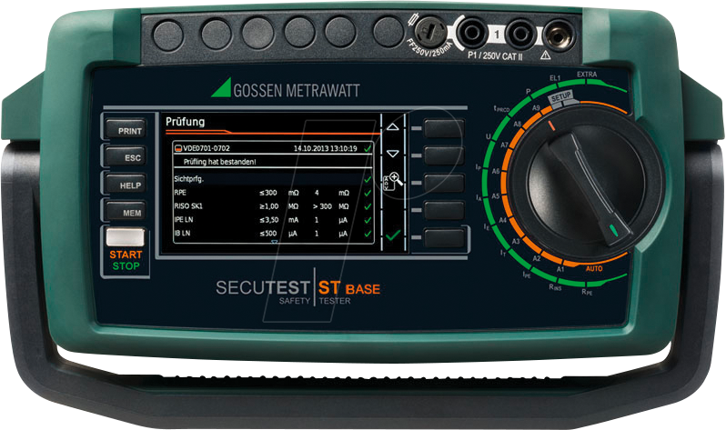This screenshot has width=726, height=430.
Task: Select the Sichtprfg. result row
Action: coord(273,179)
